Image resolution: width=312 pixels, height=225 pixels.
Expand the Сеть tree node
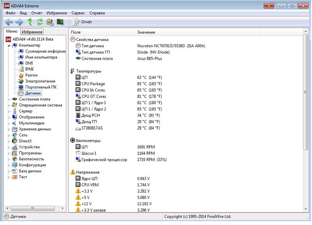click(x=9, y=135)
